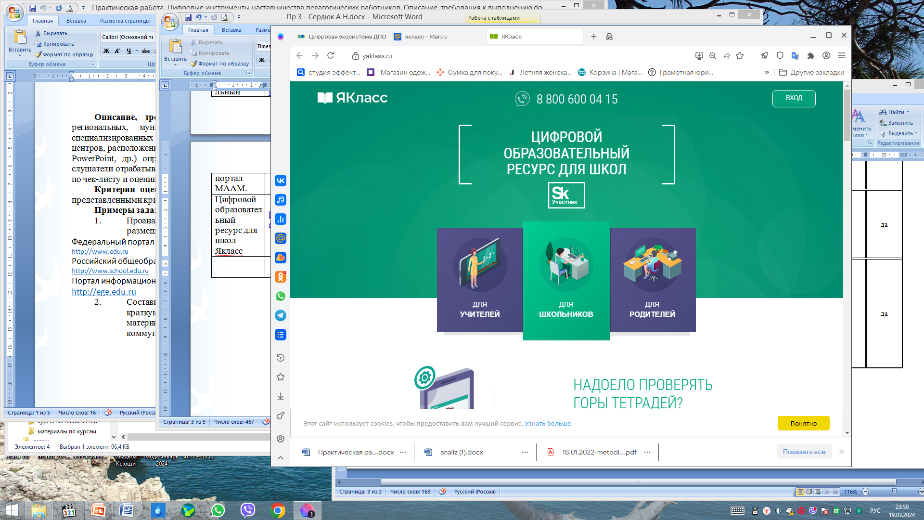The width and height of the screenshot is (924, 520).
Task: Open VK from the browser sidebar
Action: point(281,181)
